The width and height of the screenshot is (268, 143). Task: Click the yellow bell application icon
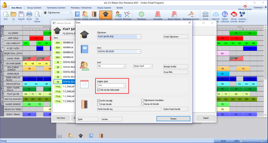pyautogui.click(x=5, y=5)
